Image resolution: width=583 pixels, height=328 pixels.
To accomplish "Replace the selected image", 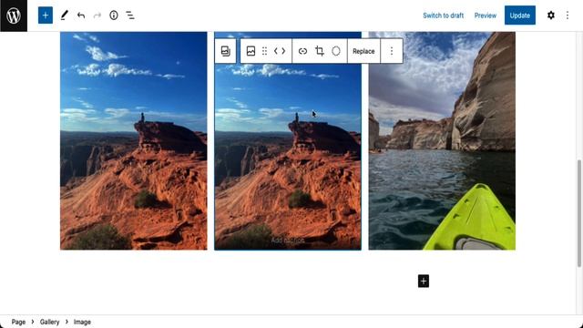I will click(363, 51).
